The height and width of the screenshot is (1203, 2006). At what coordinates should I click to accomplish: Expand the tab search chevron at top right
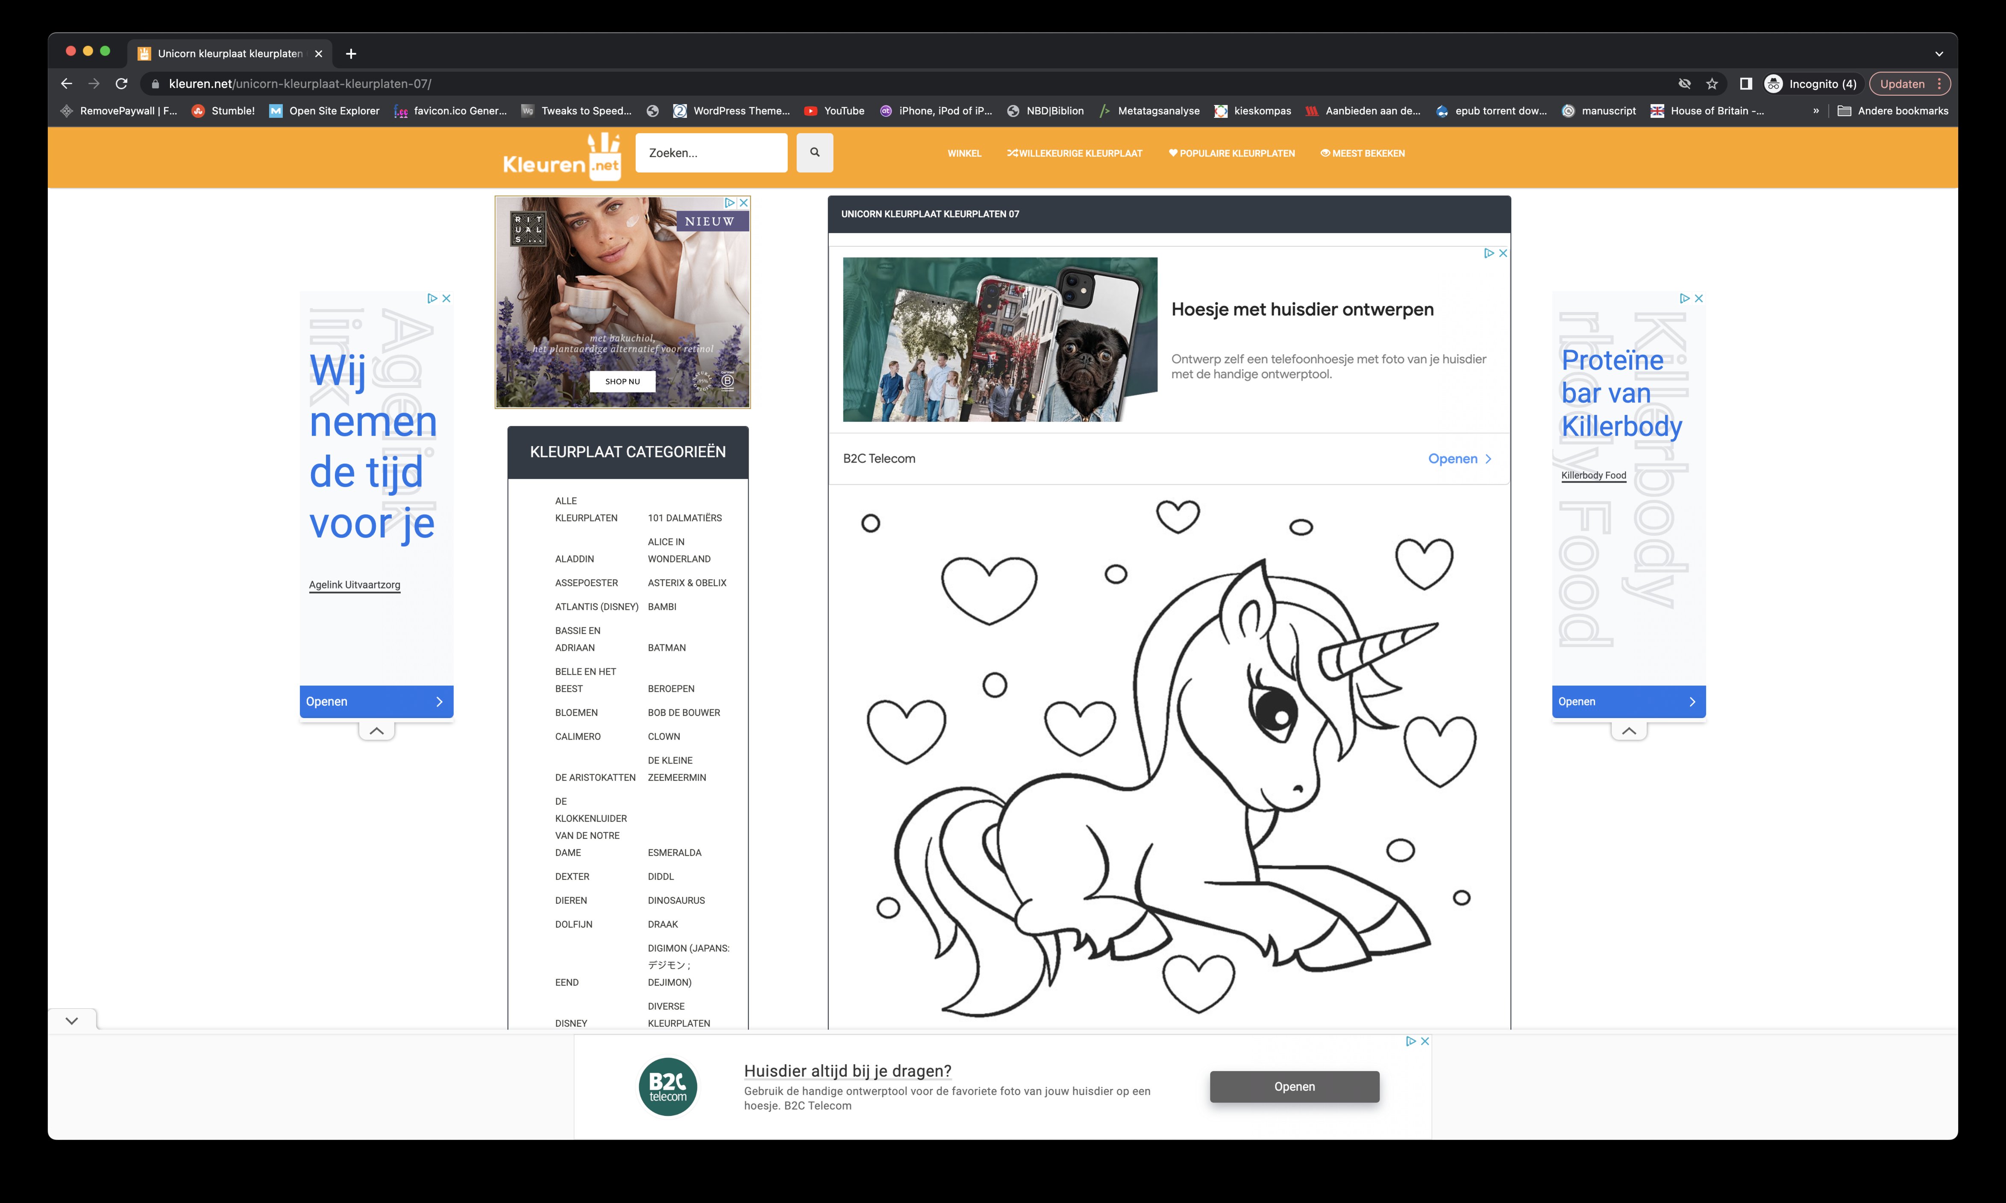[x=1938, y=53]
